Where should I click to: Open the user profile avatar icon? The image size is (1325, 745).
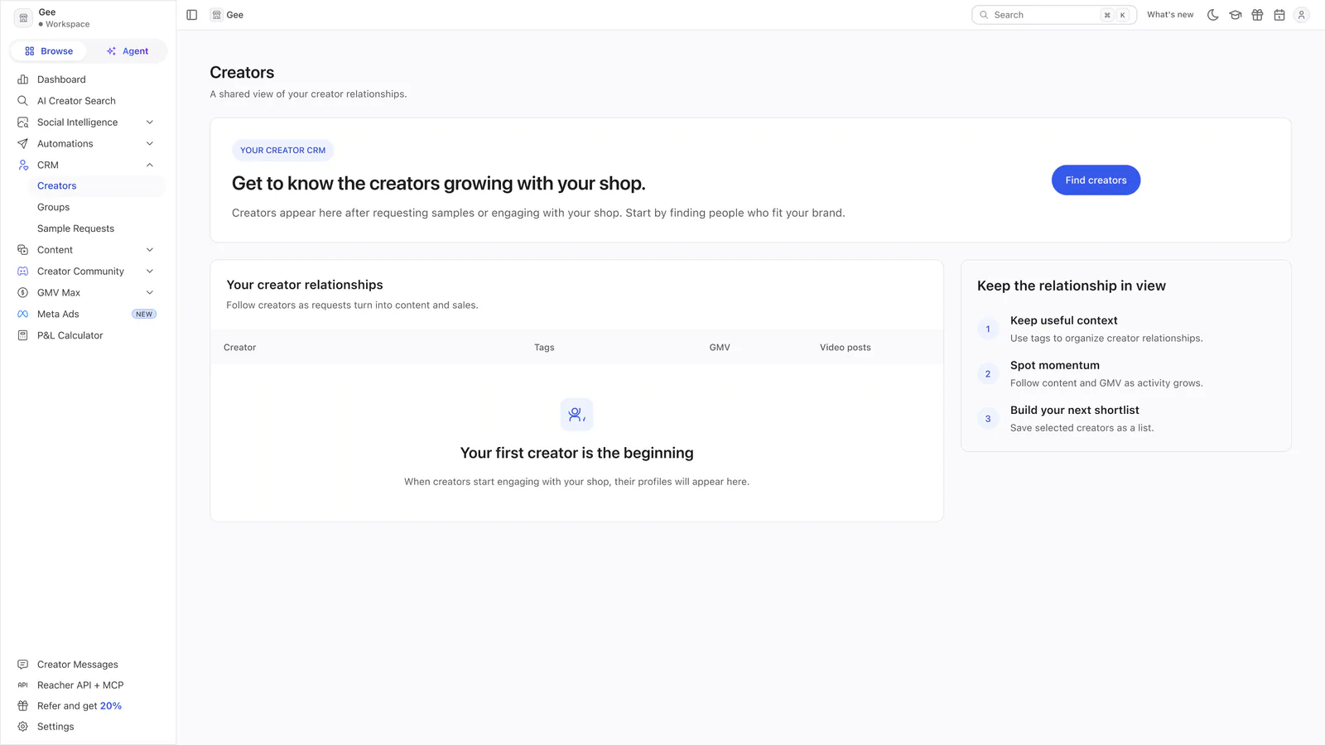click(x=1302, y=15)
